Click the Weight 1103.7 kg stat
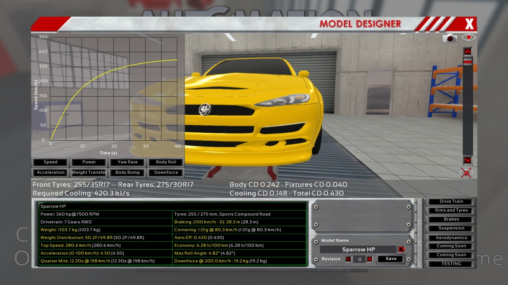 (105, 230)
